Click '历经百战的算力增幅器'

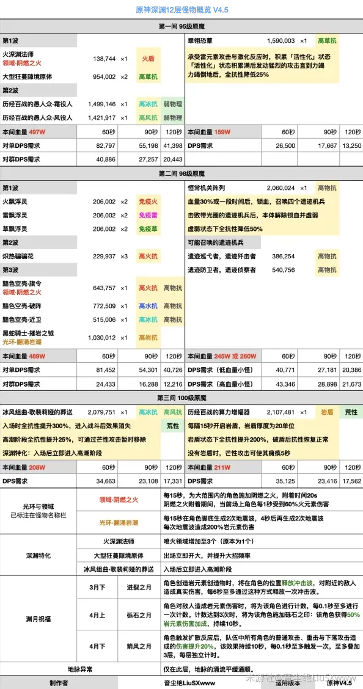pos(218,412)
